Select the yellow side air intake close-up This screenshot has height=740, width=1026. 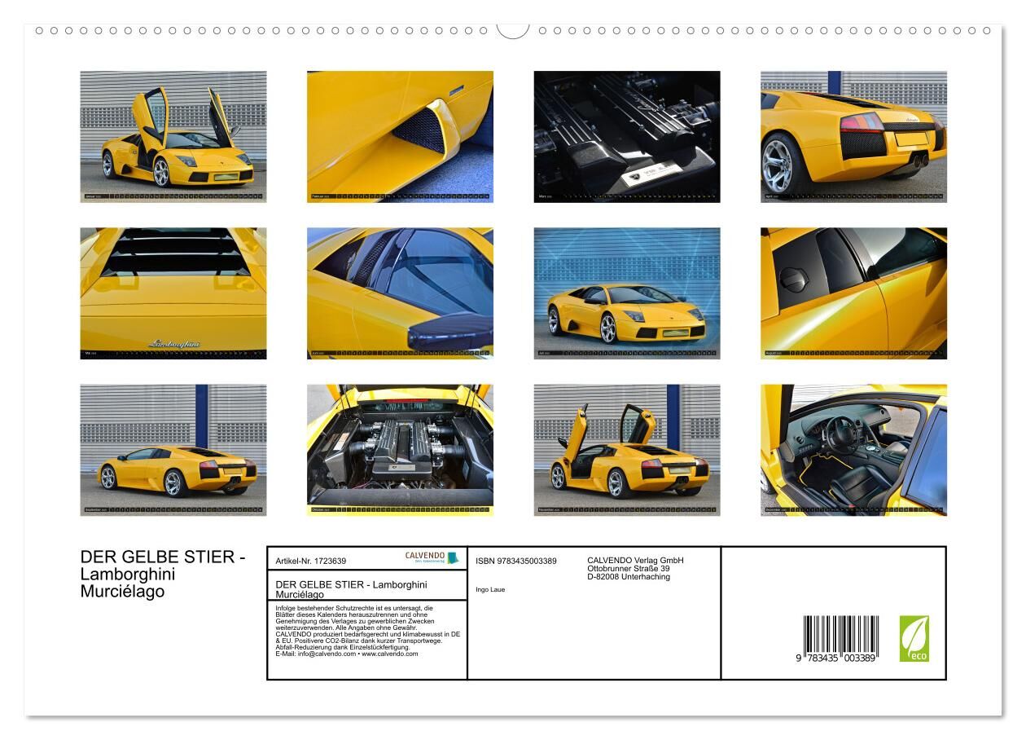pos(400,136)
